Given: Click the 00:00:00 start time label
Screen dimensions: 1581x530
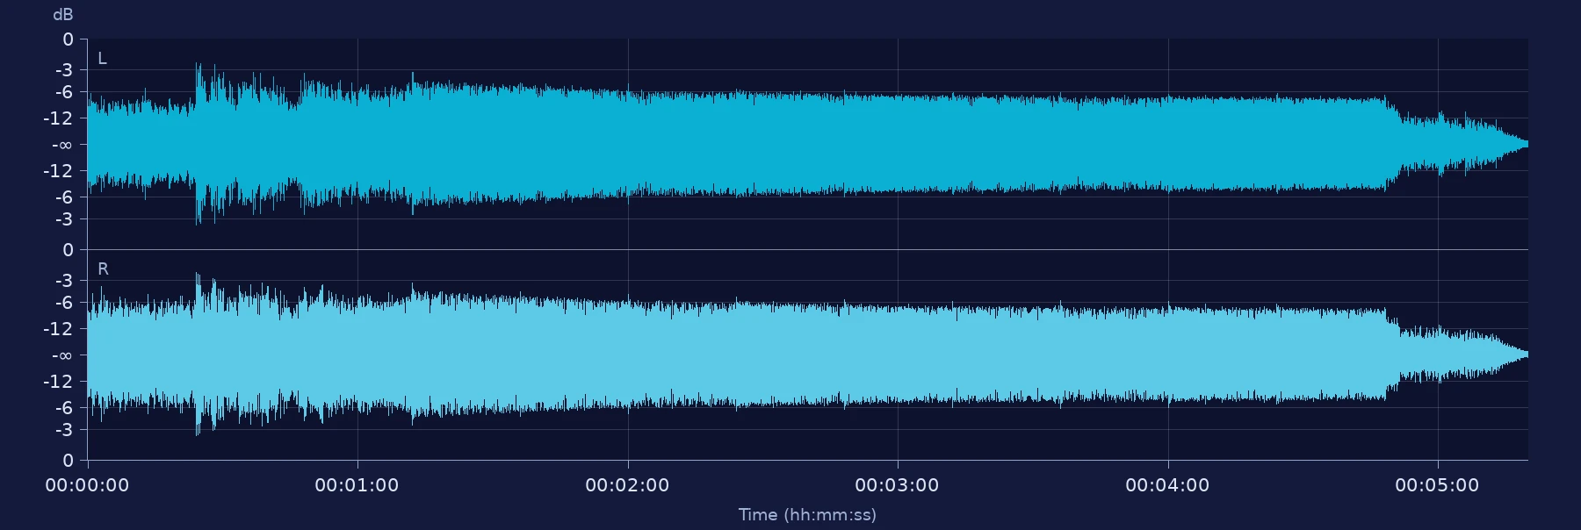Looking at the screenshot, I should point(87,485).
